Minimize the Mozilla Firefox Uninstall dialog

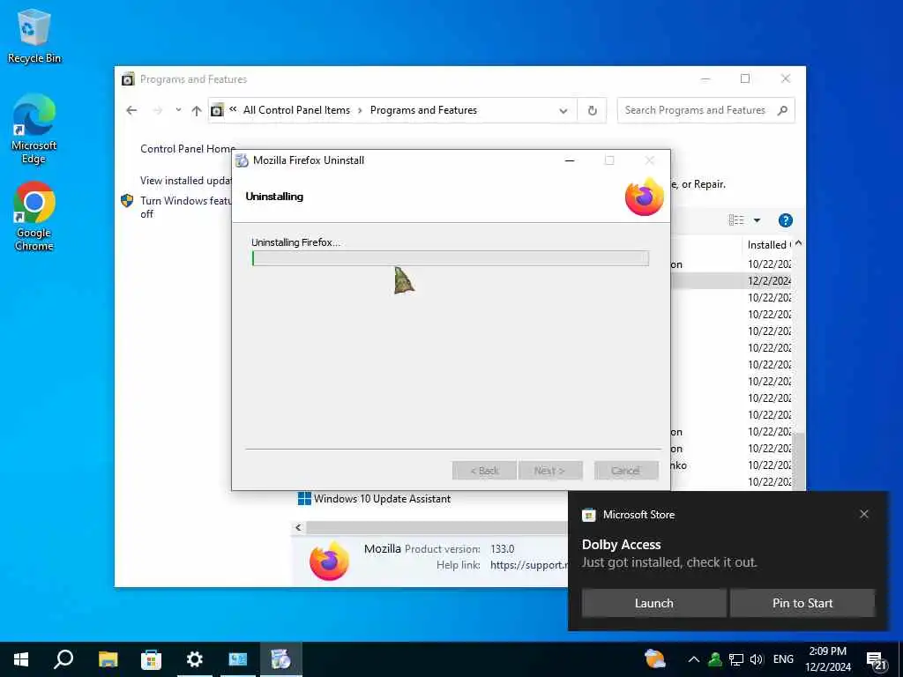pos(570,160)
